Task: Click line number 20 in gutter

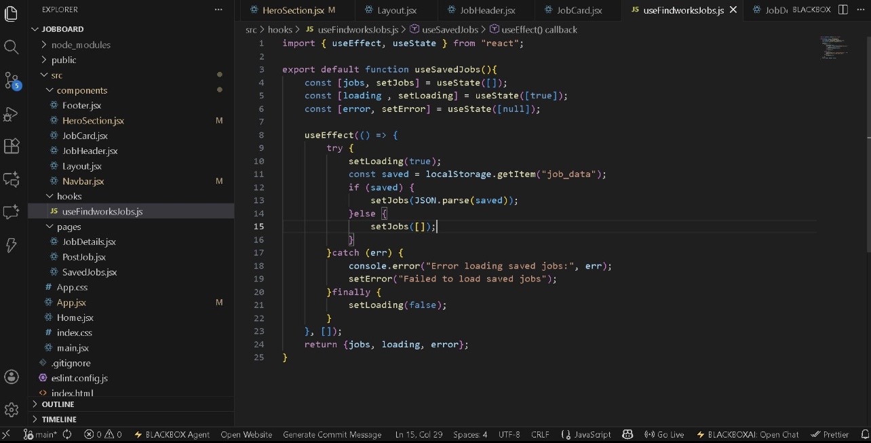Action: point(258,292)
